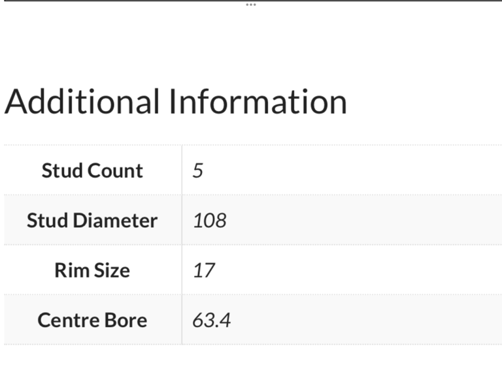Click the Centre Bore value 63.4

tap(212, 320)
